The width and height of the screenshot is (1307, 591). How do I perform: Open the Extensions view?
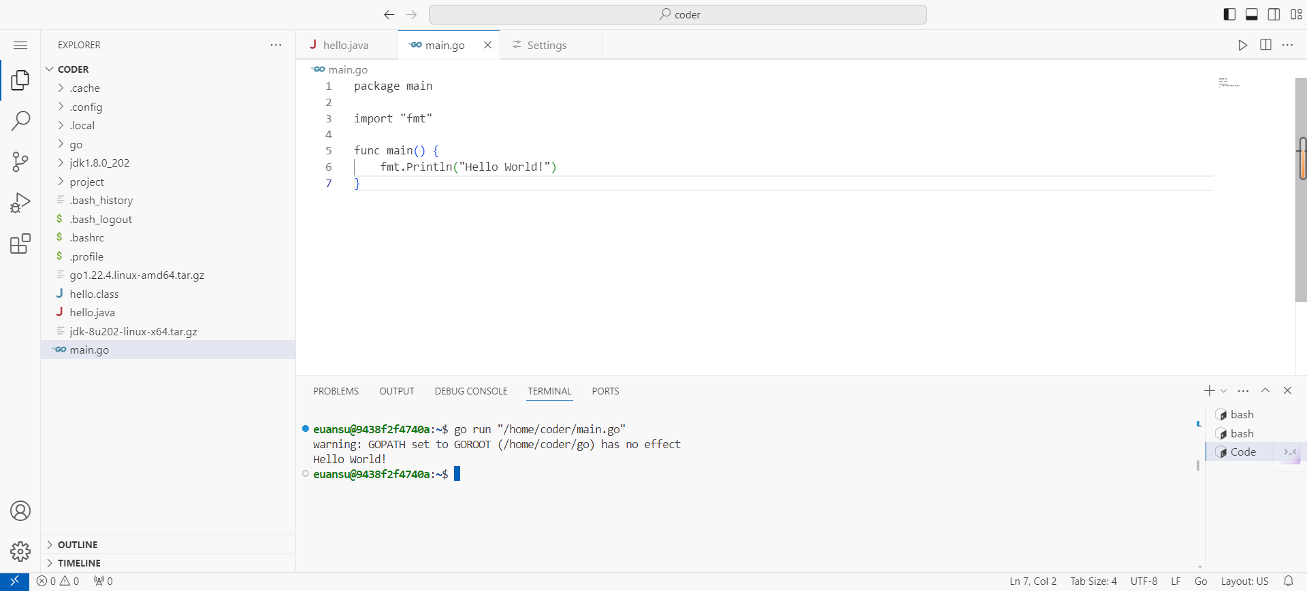click(20, 243)
